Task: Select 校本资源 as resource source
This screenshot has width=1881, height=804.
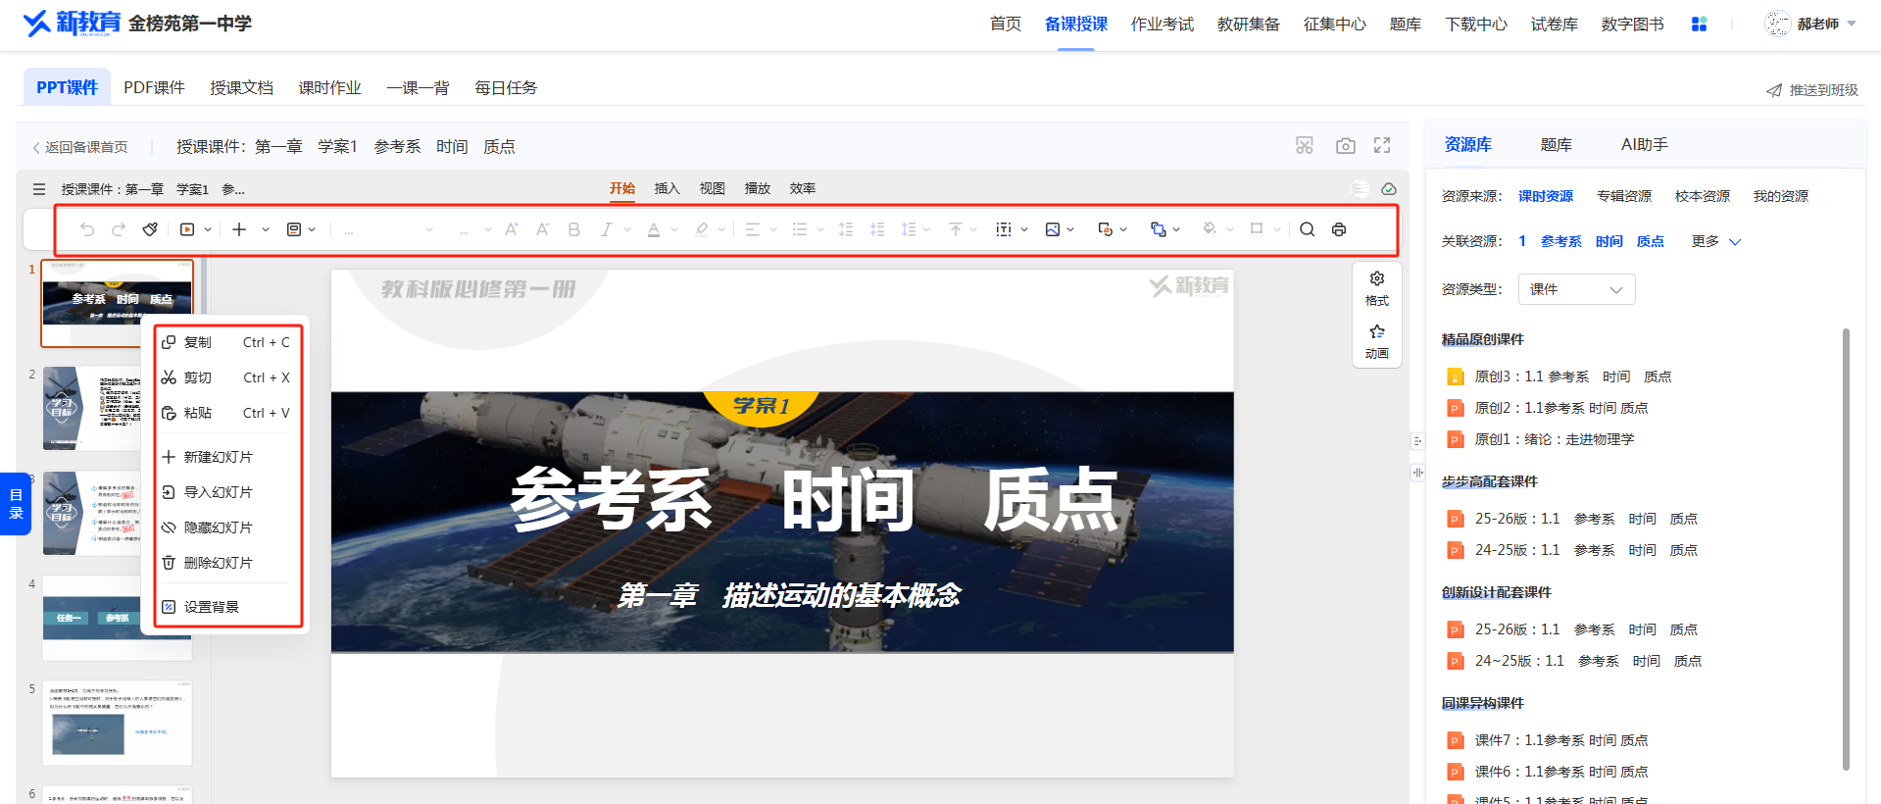Action: (1703, 196)
